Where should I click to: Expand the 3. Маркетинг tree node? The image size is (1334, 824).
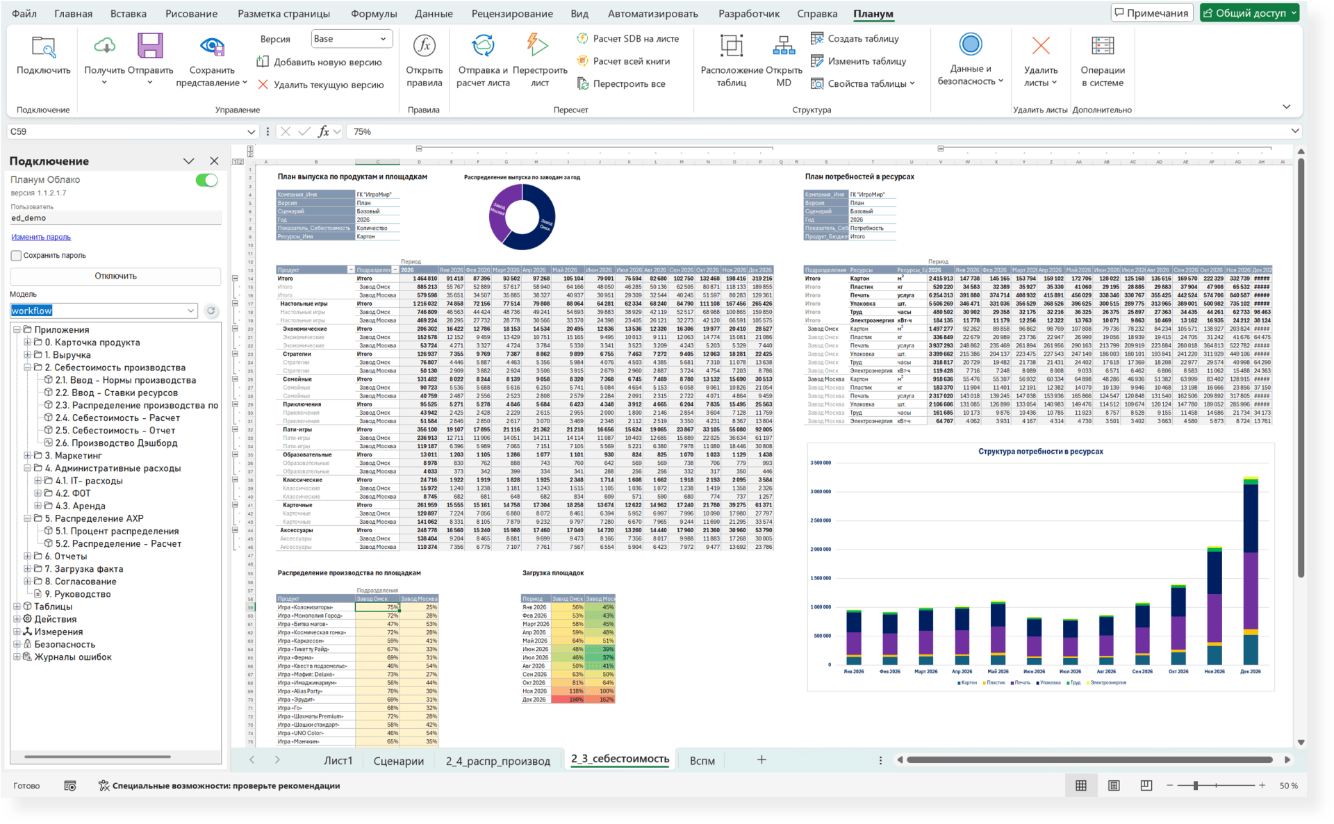(x=28, y=456)
